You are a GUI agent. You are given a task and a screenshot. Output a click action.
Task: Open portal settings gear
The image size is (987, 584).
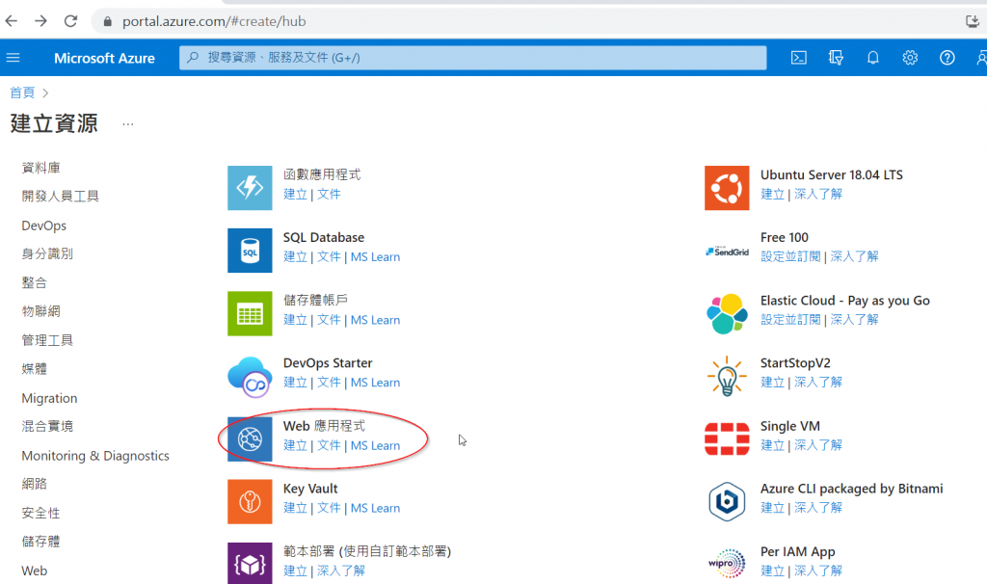coord(910,58)
